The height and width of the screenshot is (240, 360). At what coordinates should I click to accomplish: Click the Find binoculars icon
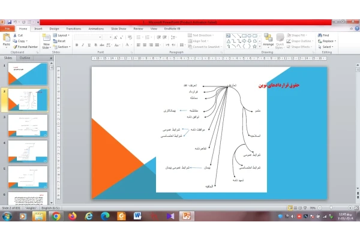coord(320,35)
